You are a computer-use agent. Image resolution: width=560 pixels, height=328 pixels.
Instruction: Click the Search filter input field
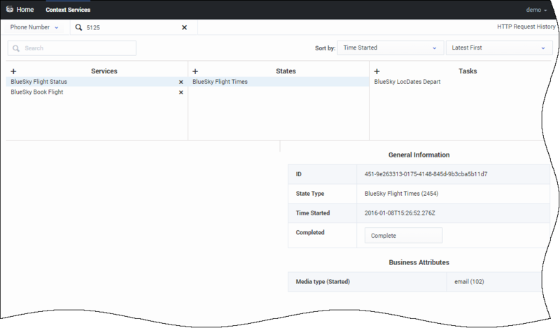pyautogui.click(x=72, y=48)
